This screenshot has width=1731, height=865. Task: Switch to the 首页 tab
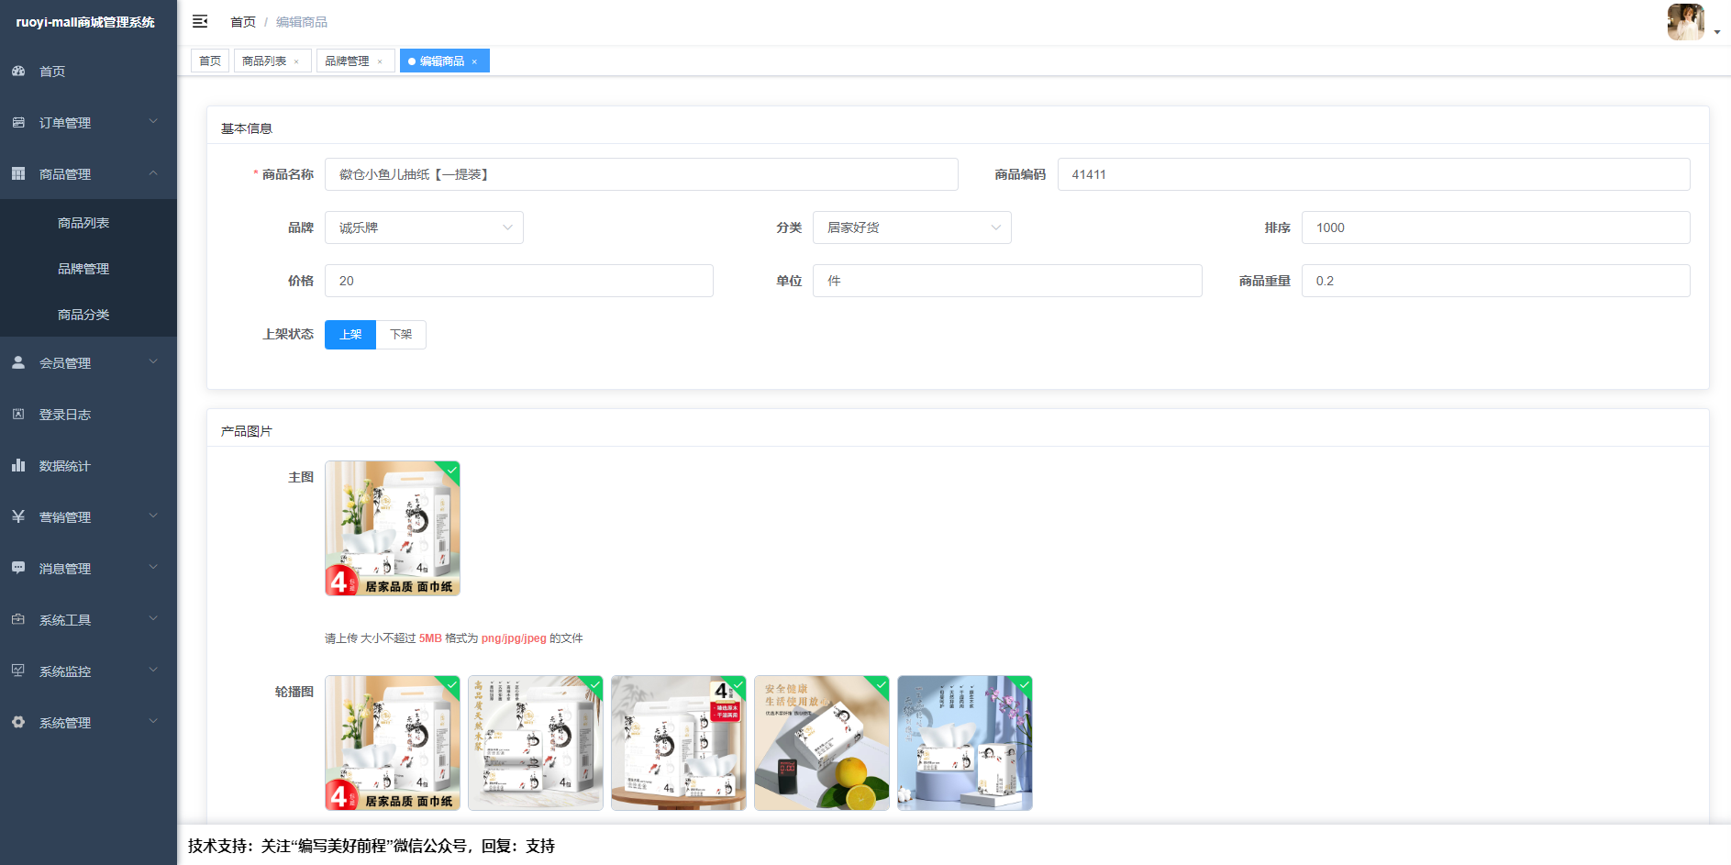[x=210, y=61]
